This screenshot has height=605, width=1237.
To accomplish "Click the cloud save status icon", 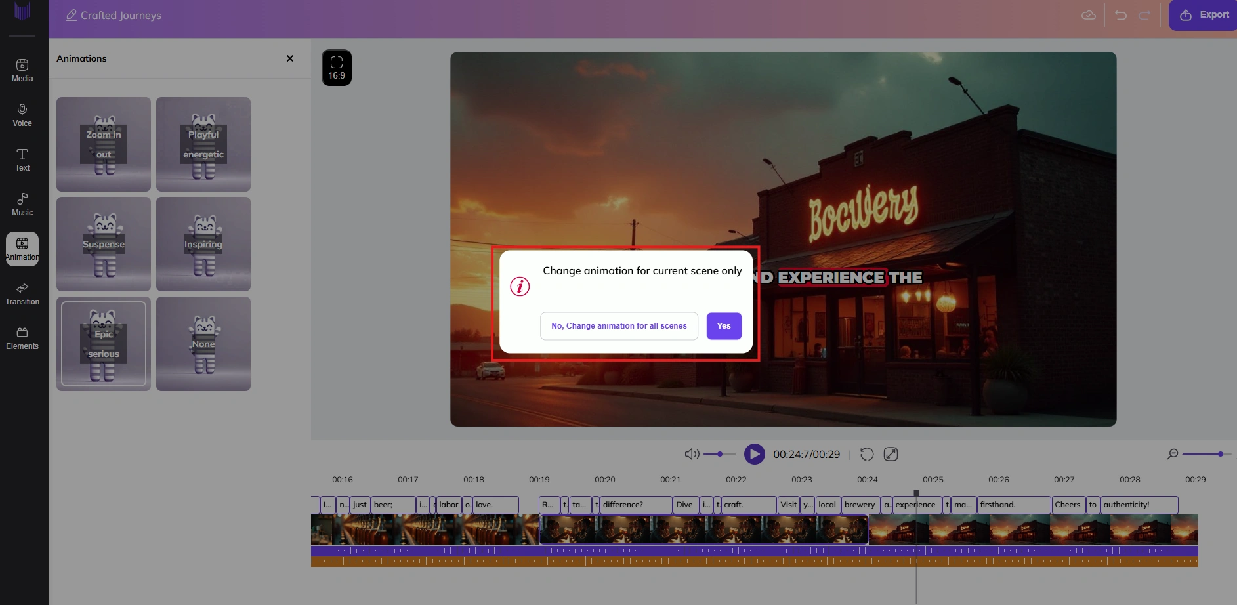I will [x=1089, y=15].
